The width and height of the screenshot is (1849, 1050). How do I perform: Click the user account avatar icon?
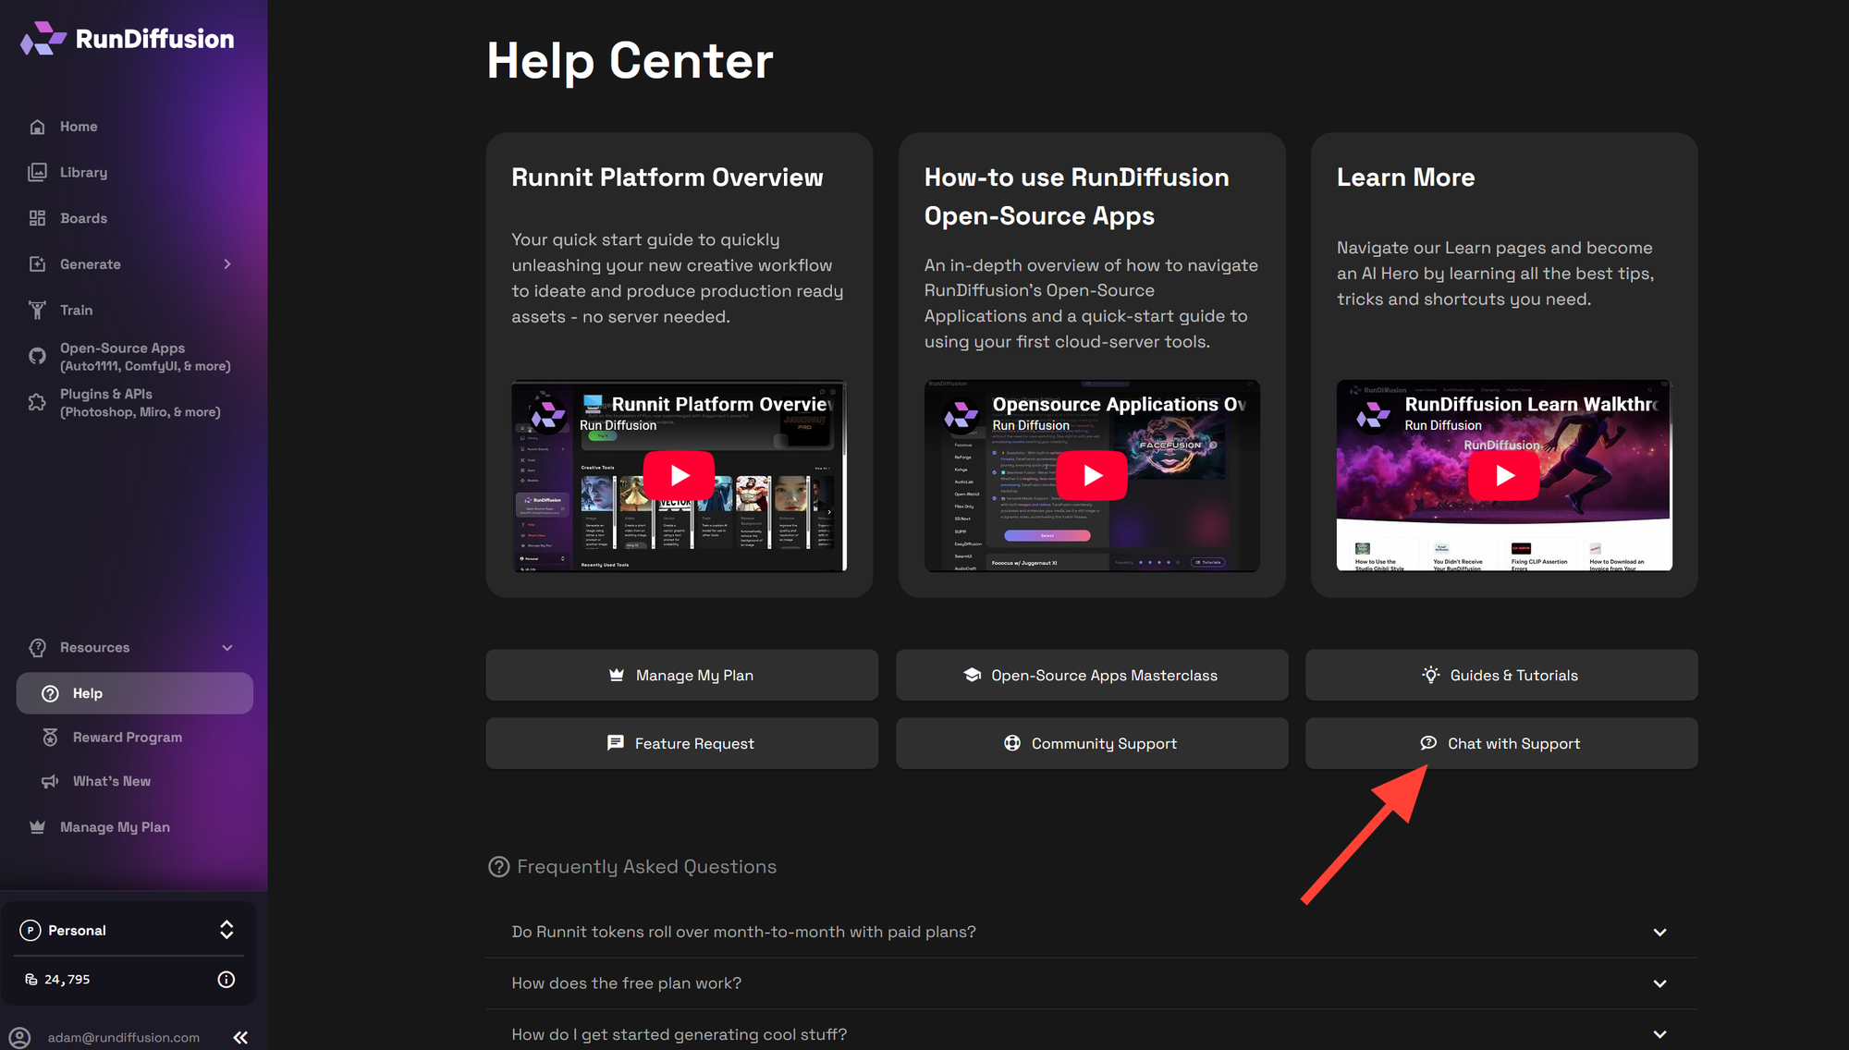(x=20, y=1037)
